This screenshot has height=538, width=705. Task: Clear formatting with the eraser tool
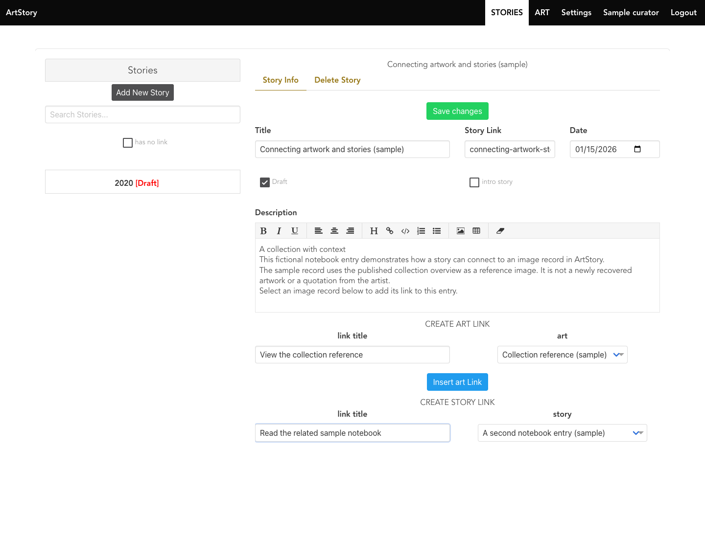pyautogui.click(x=500, y=231)
